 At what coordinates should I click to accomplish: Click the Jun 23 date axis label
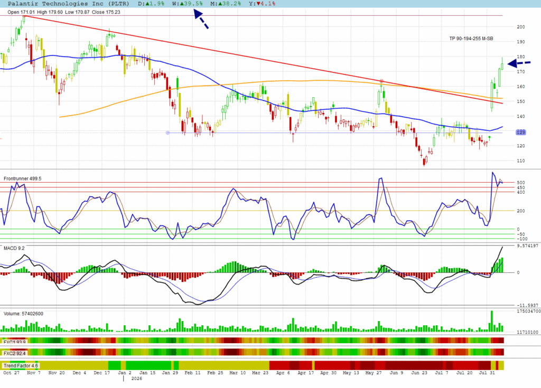(x=419, y=373)
